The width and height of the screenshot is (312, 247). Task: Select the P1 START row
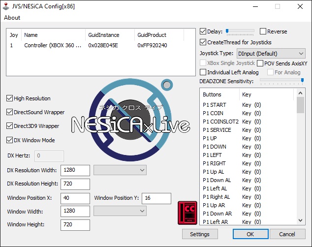tap(248, 105)
